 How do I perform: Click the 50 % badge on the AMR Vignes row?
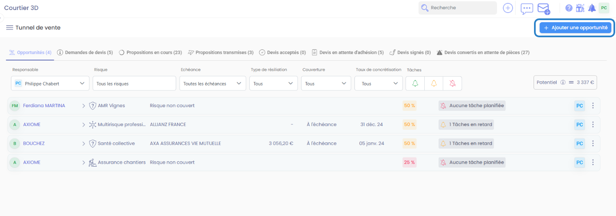[410, 106]
